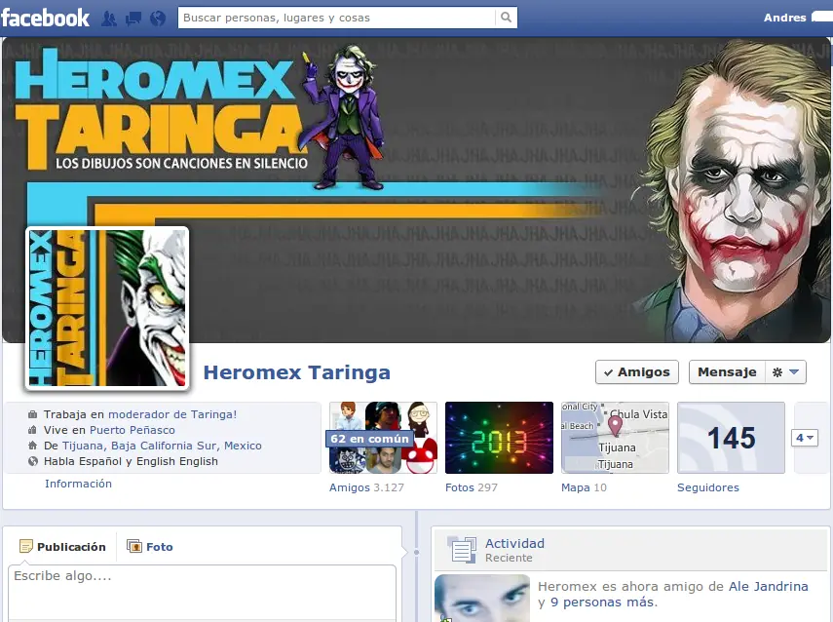Click in the search people field
This screenshot has width=833, height=622.
pyautogui.click(x=336, y=18)
